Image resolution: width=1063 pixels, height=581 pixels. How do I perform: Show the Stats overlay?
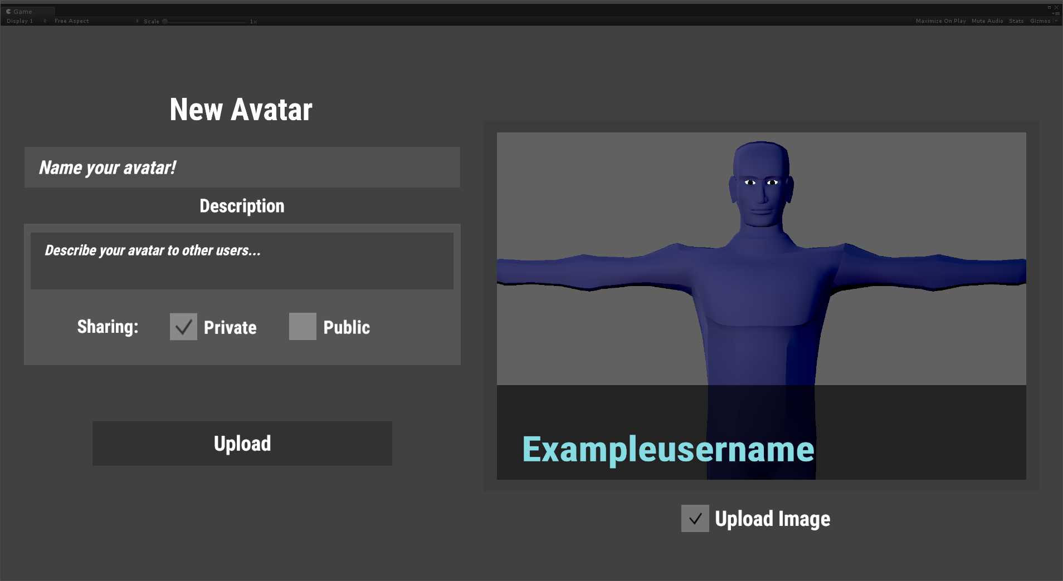coord(1016,21)
